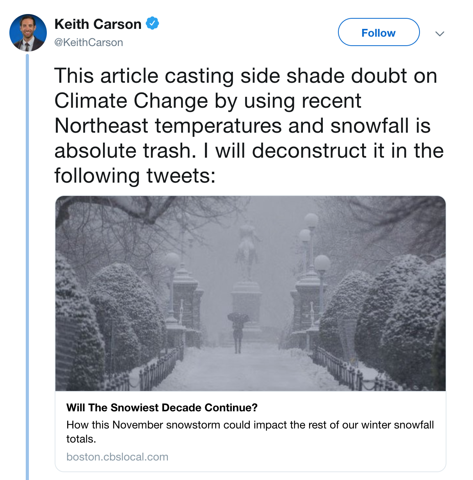This screenshot has height=480, width=473.
Task: Click the tweet text about Climate Change
Action: point(249,126)
